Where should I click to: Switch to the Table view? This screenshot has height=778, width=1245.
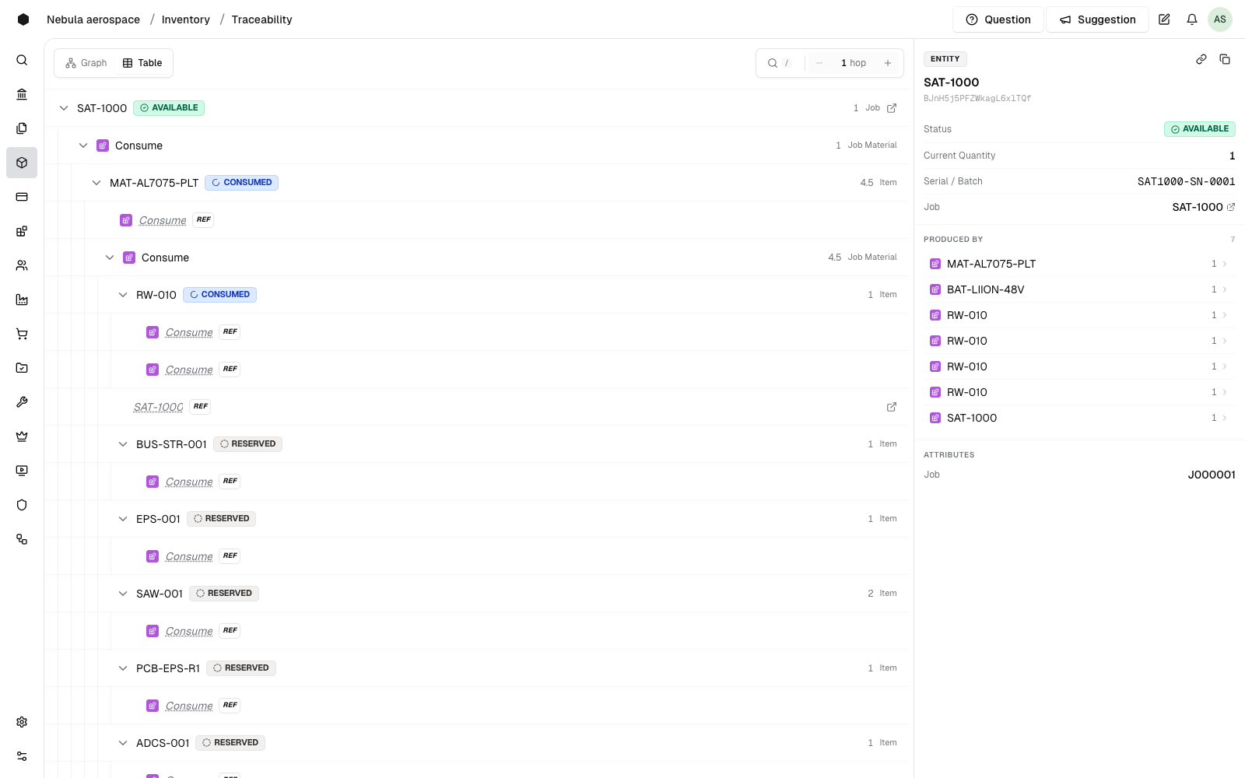click(142, 63)
